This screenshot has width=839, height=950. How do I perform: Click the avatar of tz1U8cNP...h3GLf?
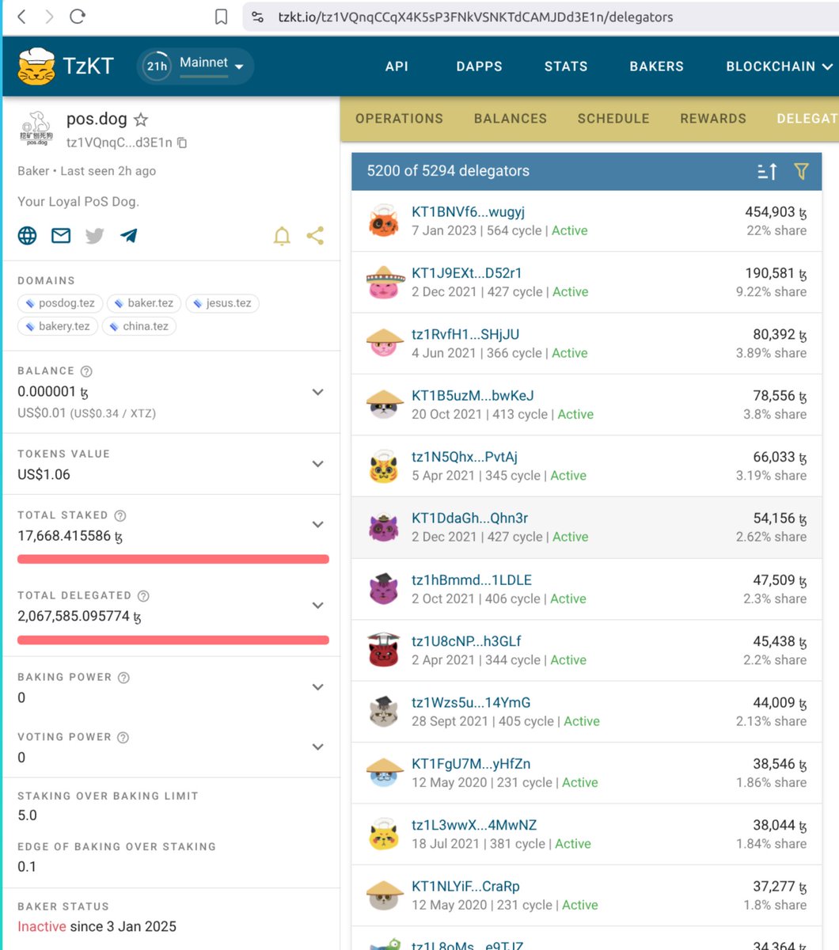(x=384, y=651)
